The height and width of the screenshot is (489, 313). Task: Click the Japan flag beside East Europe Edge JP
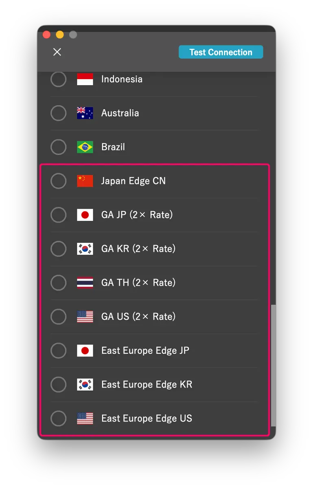point(85,350)
